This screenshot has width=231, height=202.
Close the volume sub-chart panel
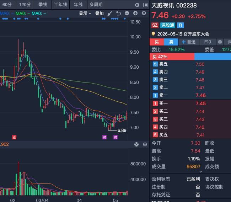point(136,144)
